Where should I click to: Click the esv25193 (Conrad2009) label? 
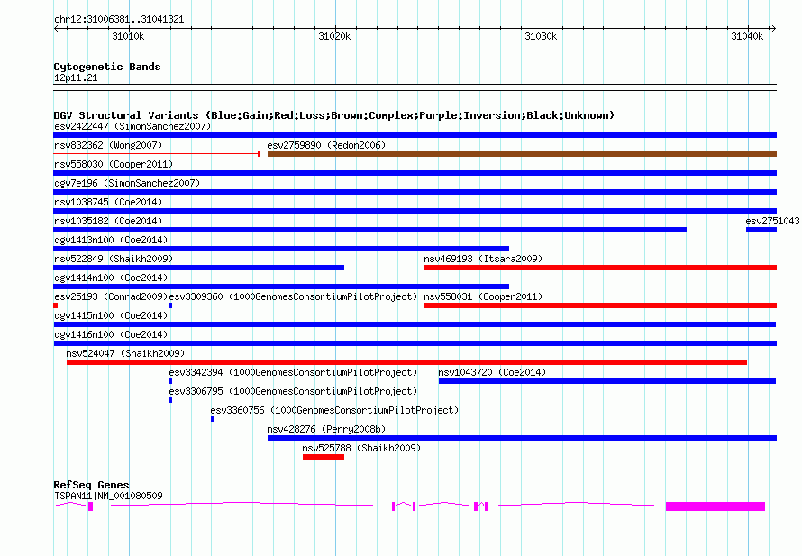click(x=111, y=296)
